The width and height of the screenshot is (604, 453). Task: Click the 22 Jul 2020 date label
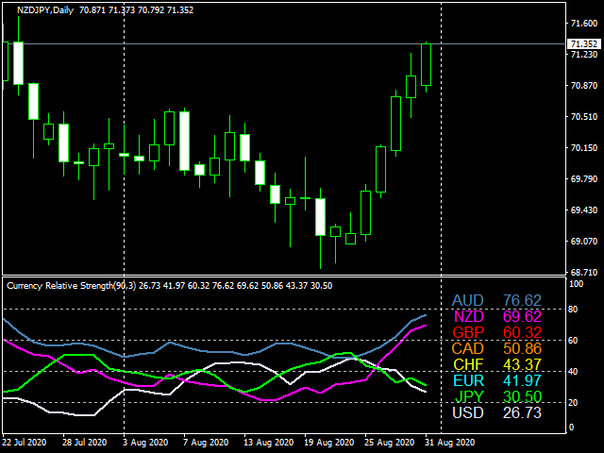25,443
